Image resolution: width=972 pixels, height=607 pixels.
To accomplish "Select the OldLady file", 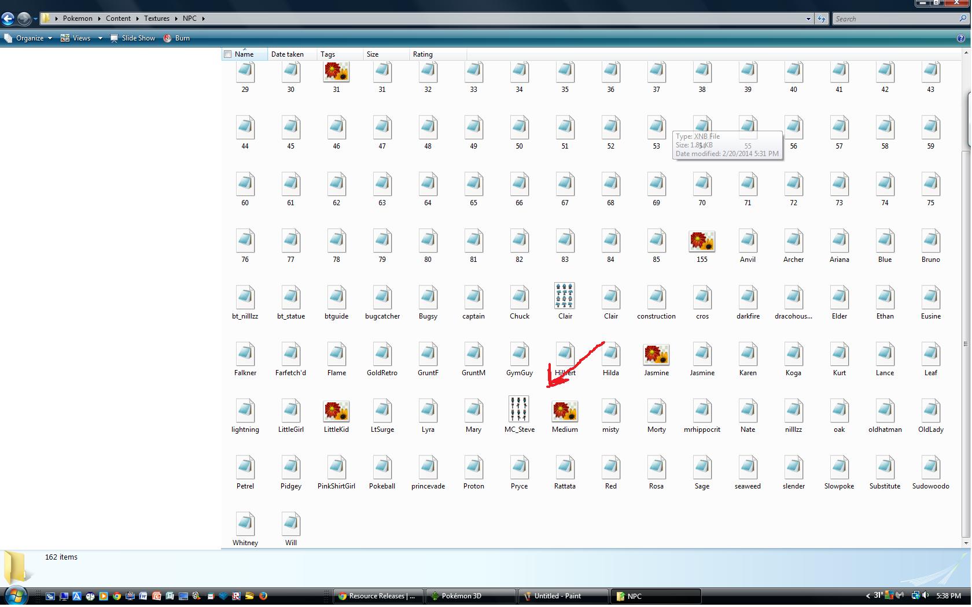I will click(930, 414).
